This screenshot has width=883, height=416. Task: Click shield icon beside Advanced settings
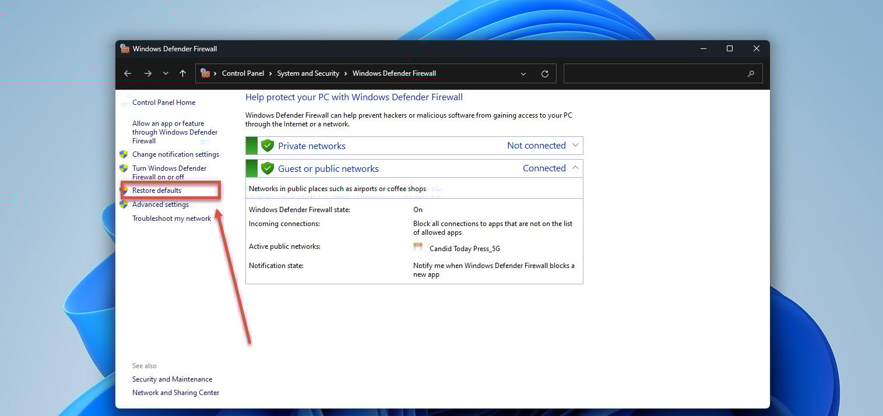(124, 205)
